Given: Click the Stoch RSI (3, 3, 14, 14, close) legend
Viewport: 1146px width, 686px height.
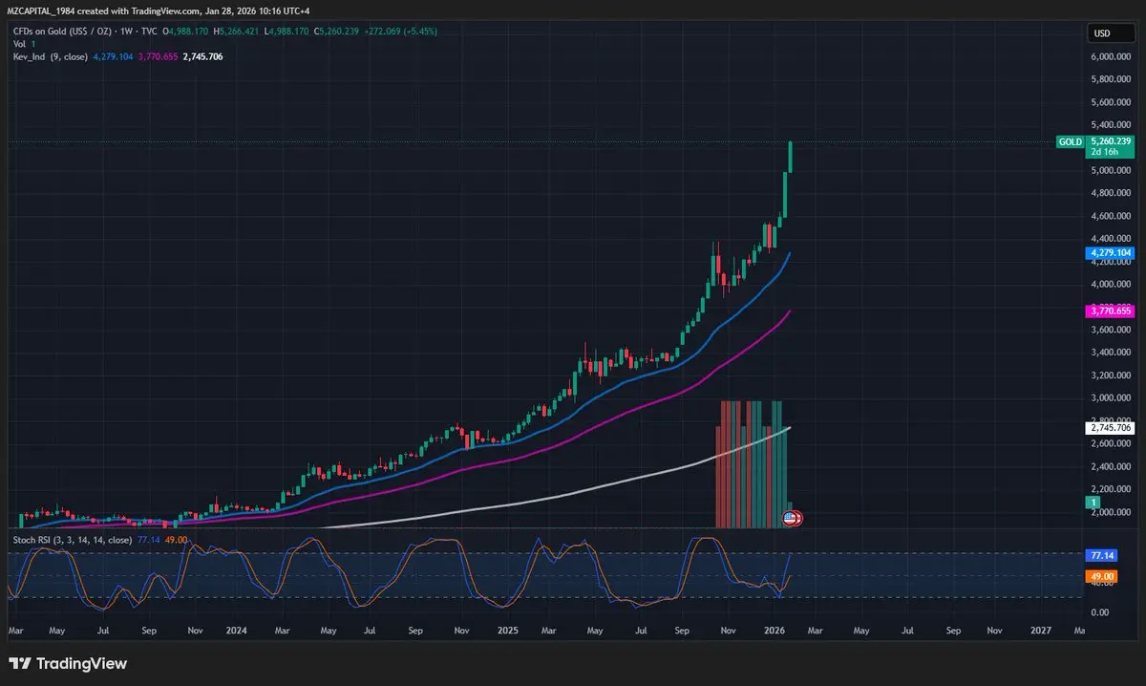Looking at the screenshot, I should coord(73,540).
